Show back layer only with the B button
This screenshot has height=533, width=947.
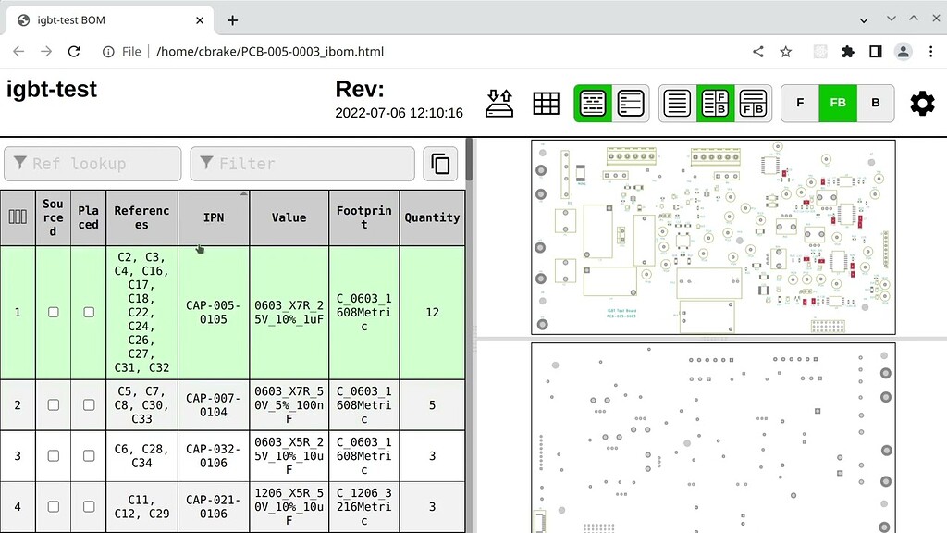click(875, 103)
